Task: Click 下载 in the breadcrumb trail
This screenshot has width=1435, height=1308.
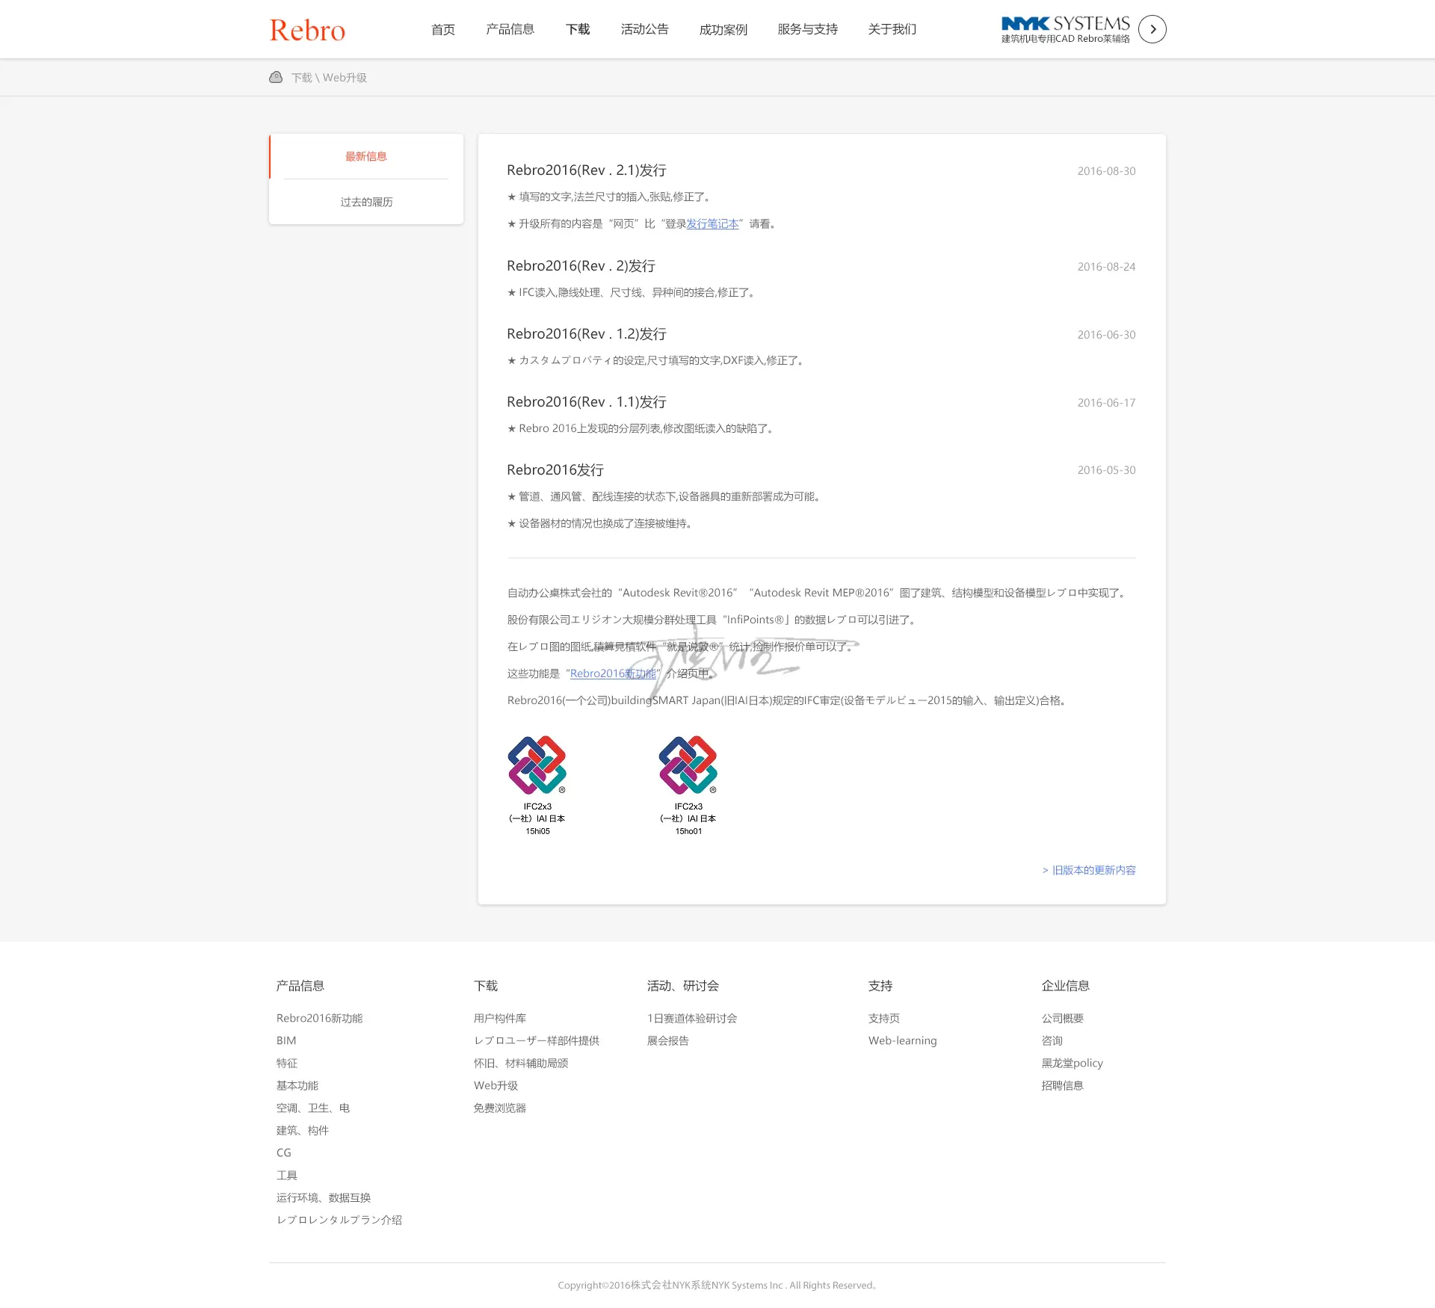Action: 301,78
